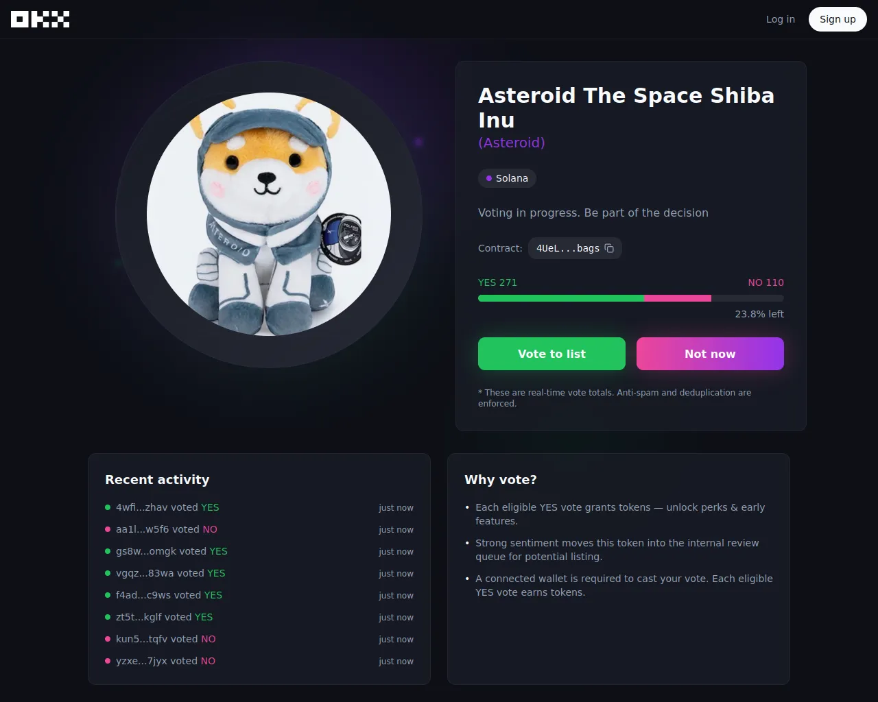Click the (Asteroid) ticker symbol text
Image resolution: width=878 pixels, height=702 pixels.
point(512,143)
